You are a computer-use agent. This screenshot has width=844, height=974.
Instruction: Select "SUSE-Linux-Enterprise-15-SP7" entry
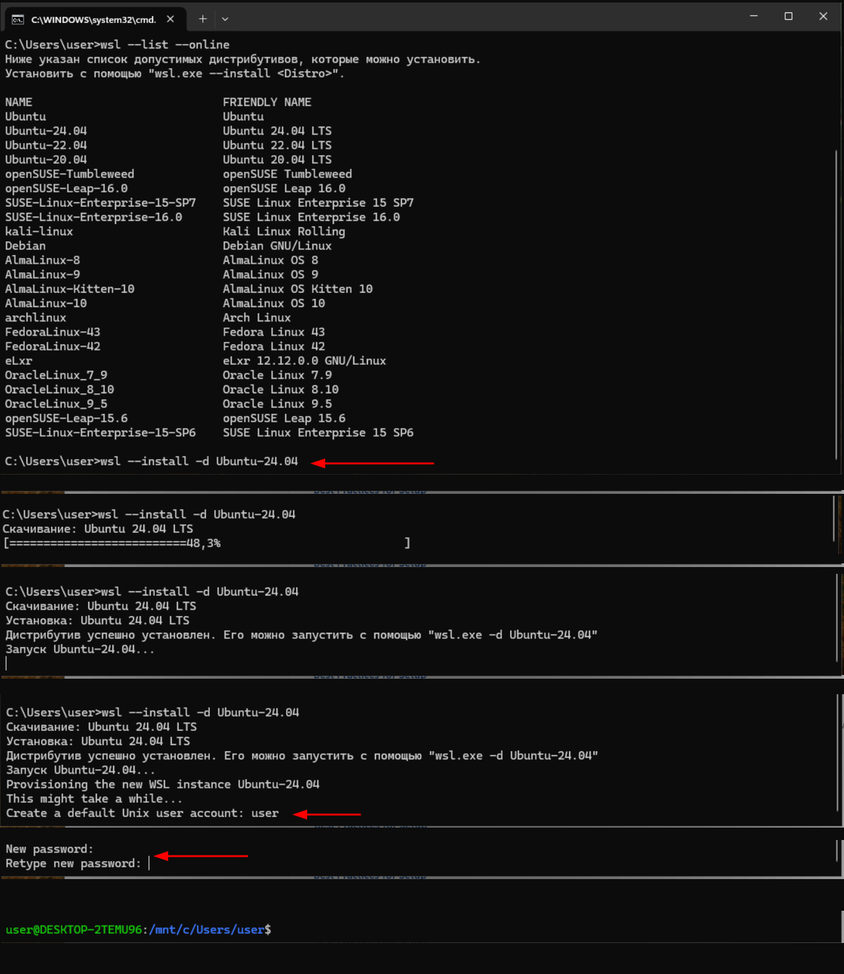click(101, 203)
